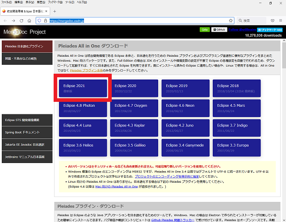
Task: Open Mac 向けの Pleiades All in One link
Action: [x=116, y=186]
